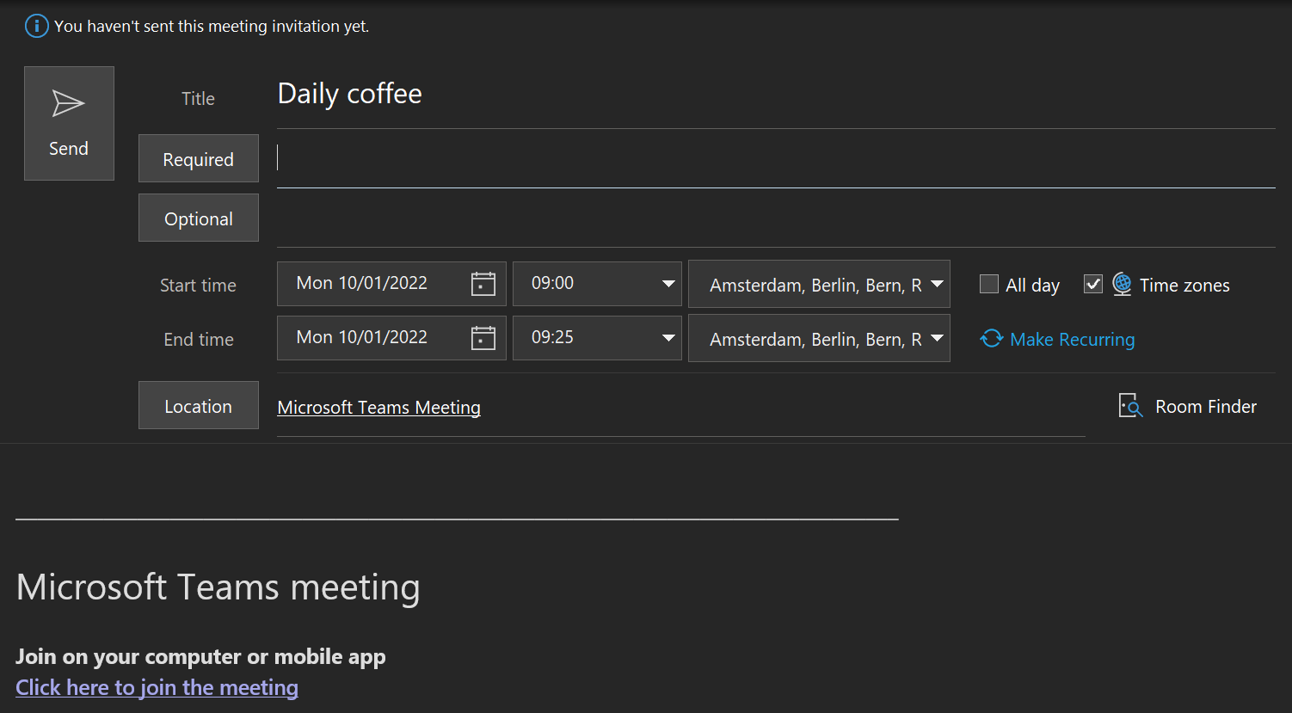Click the Optional attendees button

[199, 218]
